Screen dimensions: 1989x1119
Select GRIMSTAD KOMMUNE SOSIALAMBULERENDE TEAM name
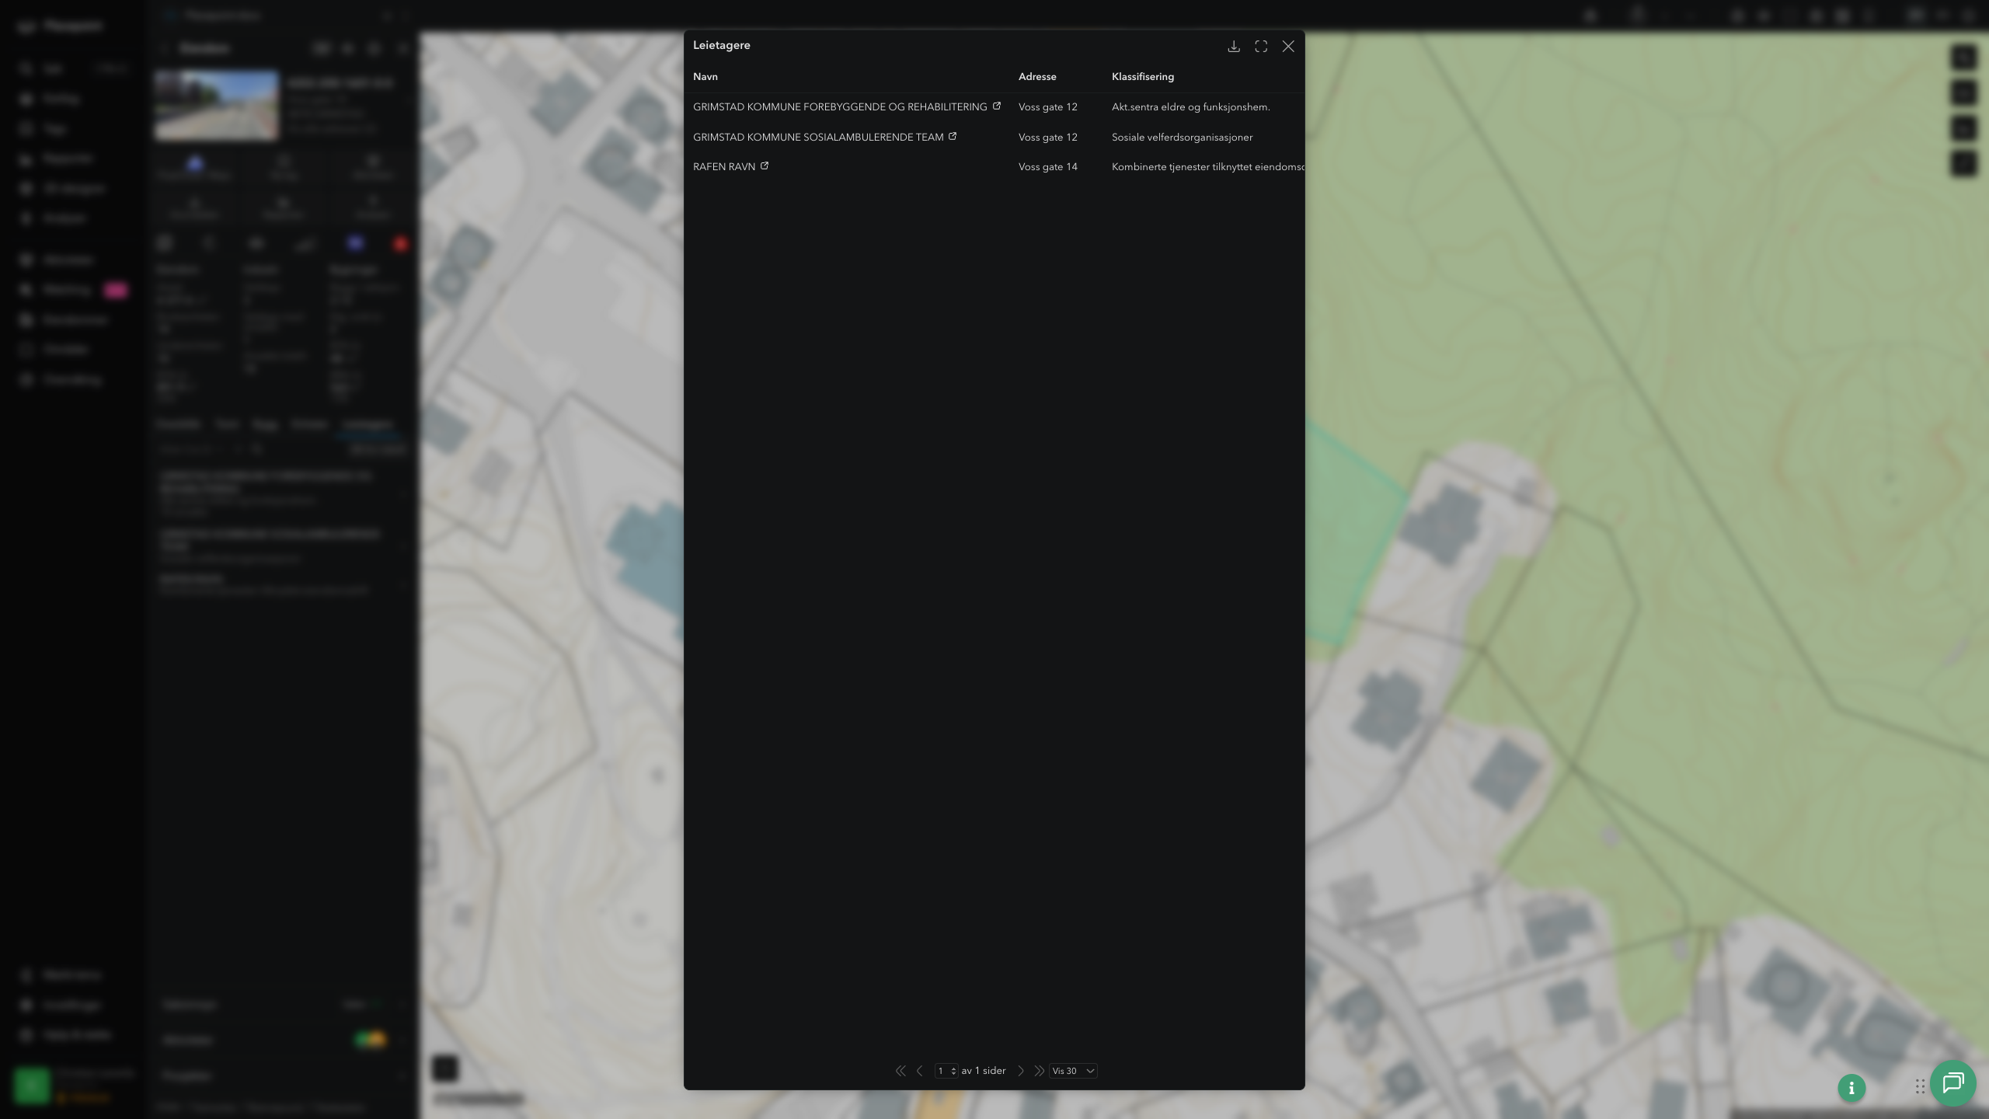click(x=818, y=138)
